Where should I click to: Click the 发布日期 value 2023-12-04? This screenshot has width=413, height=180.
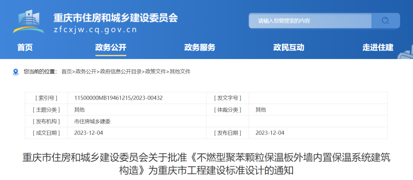coord(270,133)
